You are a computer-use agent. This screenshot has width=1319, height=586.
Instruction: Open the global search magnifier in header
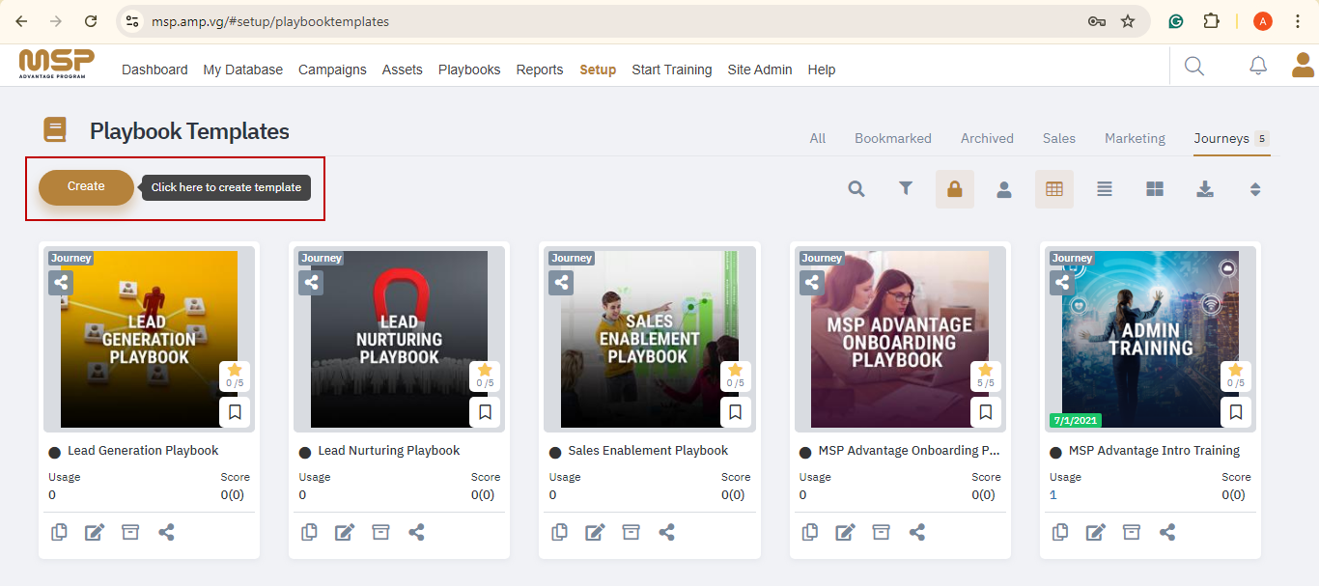point(1194,66)
